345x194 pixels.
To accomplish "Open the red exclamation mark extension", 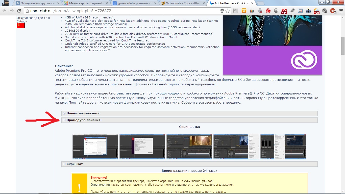I will [268, 11].
